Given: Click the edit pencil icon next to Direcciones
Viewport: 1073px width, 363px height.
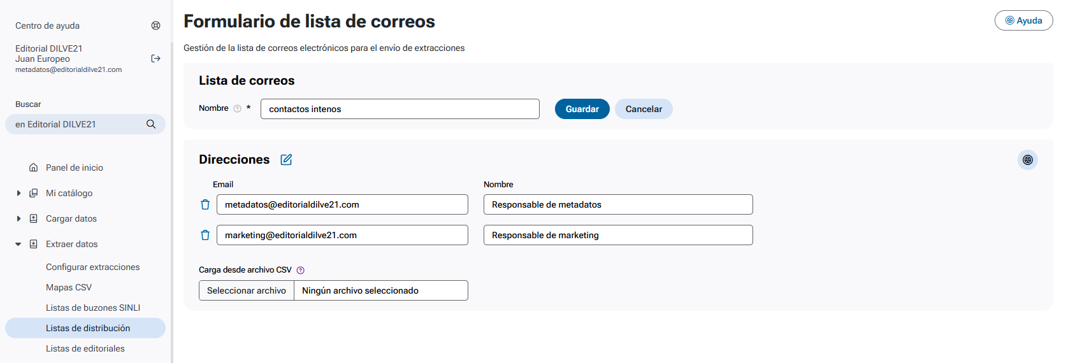Looking at the screenshot, I should (x=286, y=160).
